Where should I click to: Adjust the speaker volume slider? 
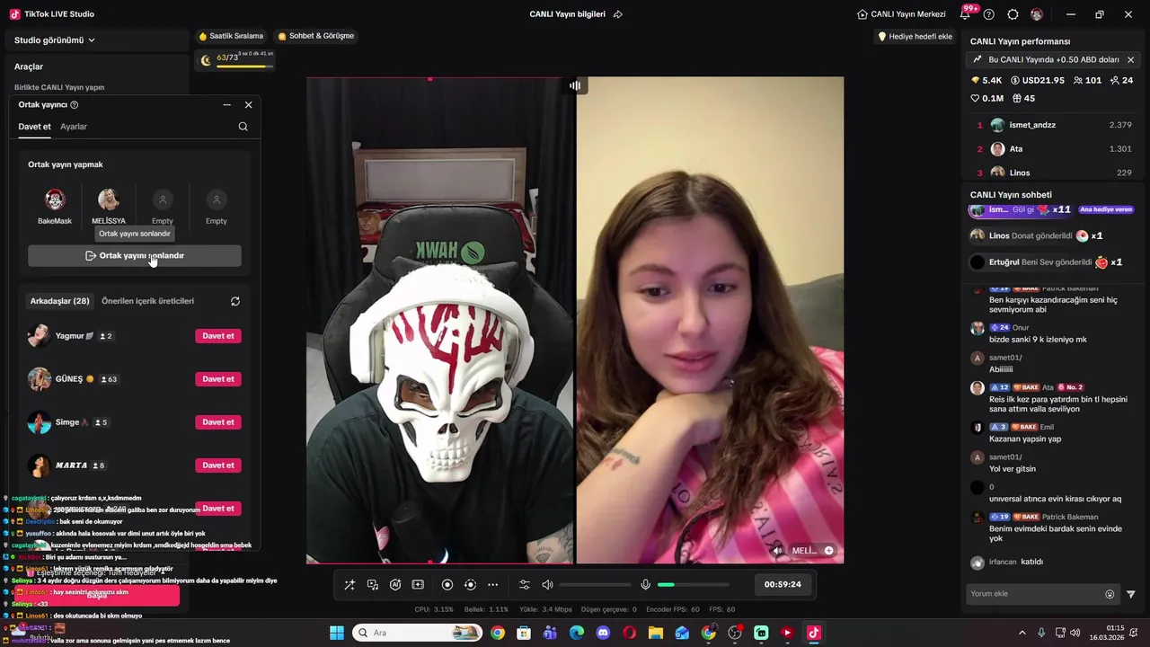click(595, 585)
